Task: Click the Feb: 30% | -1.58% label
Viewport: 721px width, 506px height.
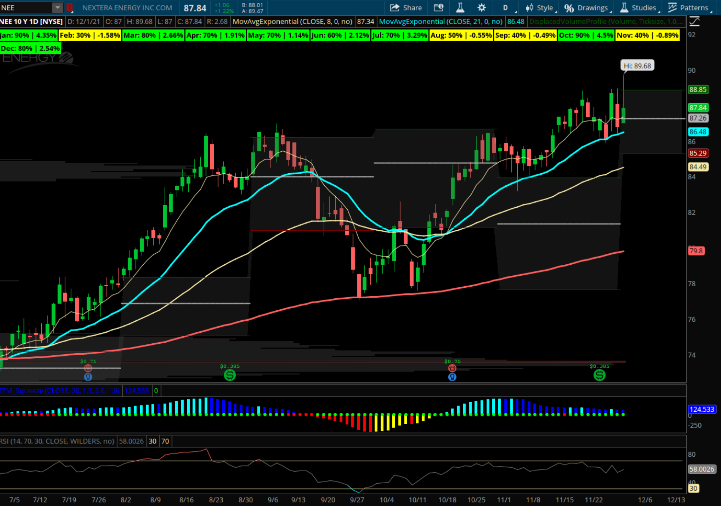Action: pyautogui.click(x=90, y=35)
